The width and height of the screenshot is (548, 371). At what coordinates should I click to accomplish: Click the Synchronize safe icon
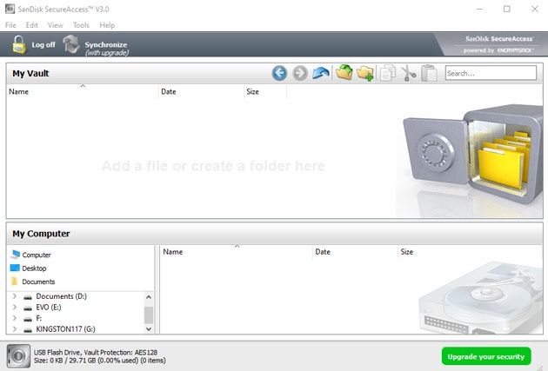(71, 44)
